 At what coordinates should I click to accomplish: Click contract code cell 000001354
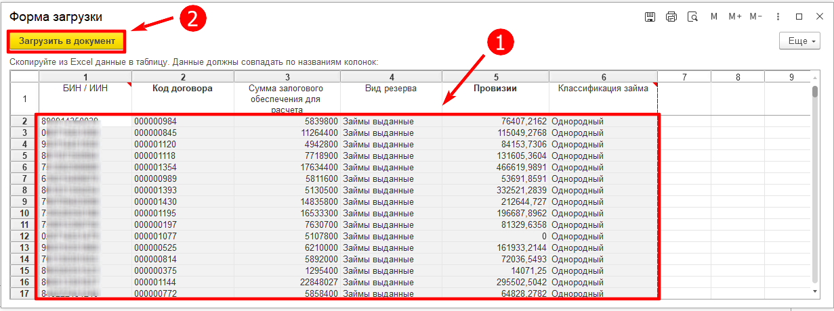coord(183,167)
